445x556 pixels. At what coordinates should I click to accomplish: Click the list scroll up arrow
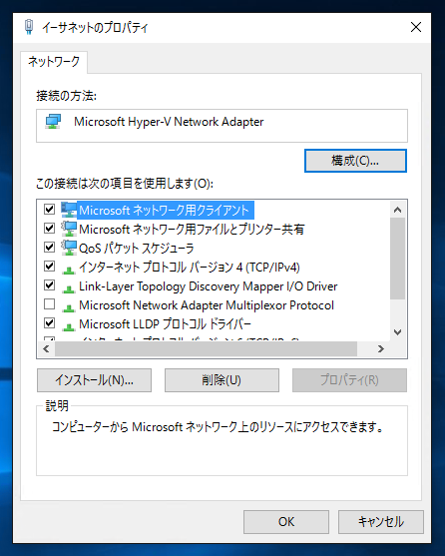coord(397,210)
